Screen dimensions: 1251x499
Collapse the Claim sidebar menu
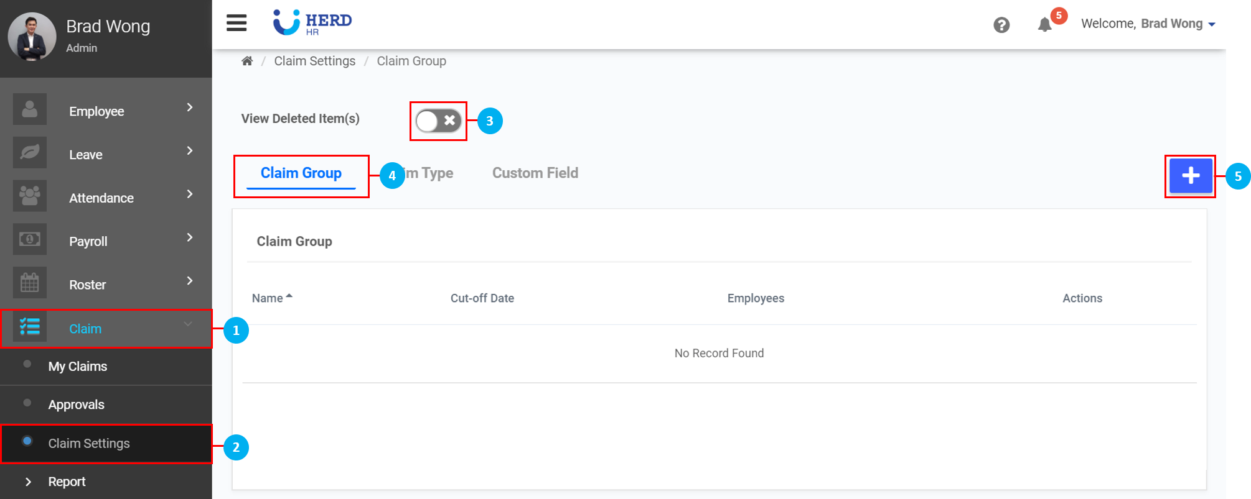pyautogui.click(x=187, y=324)
